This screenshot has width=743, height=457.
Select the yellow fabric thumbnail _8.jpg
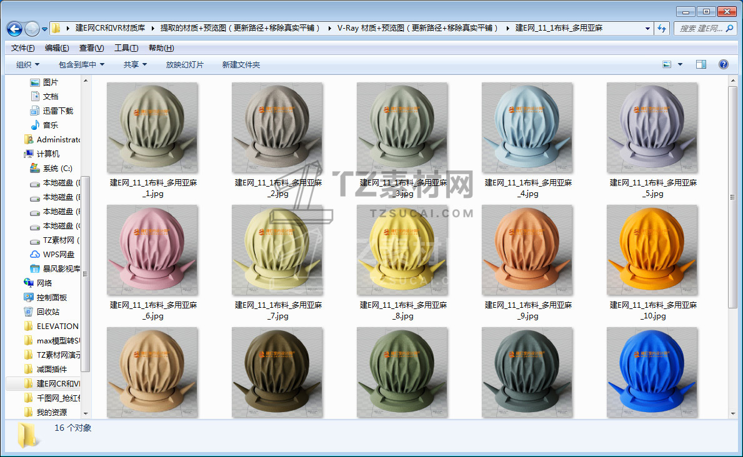coord(402,250)
